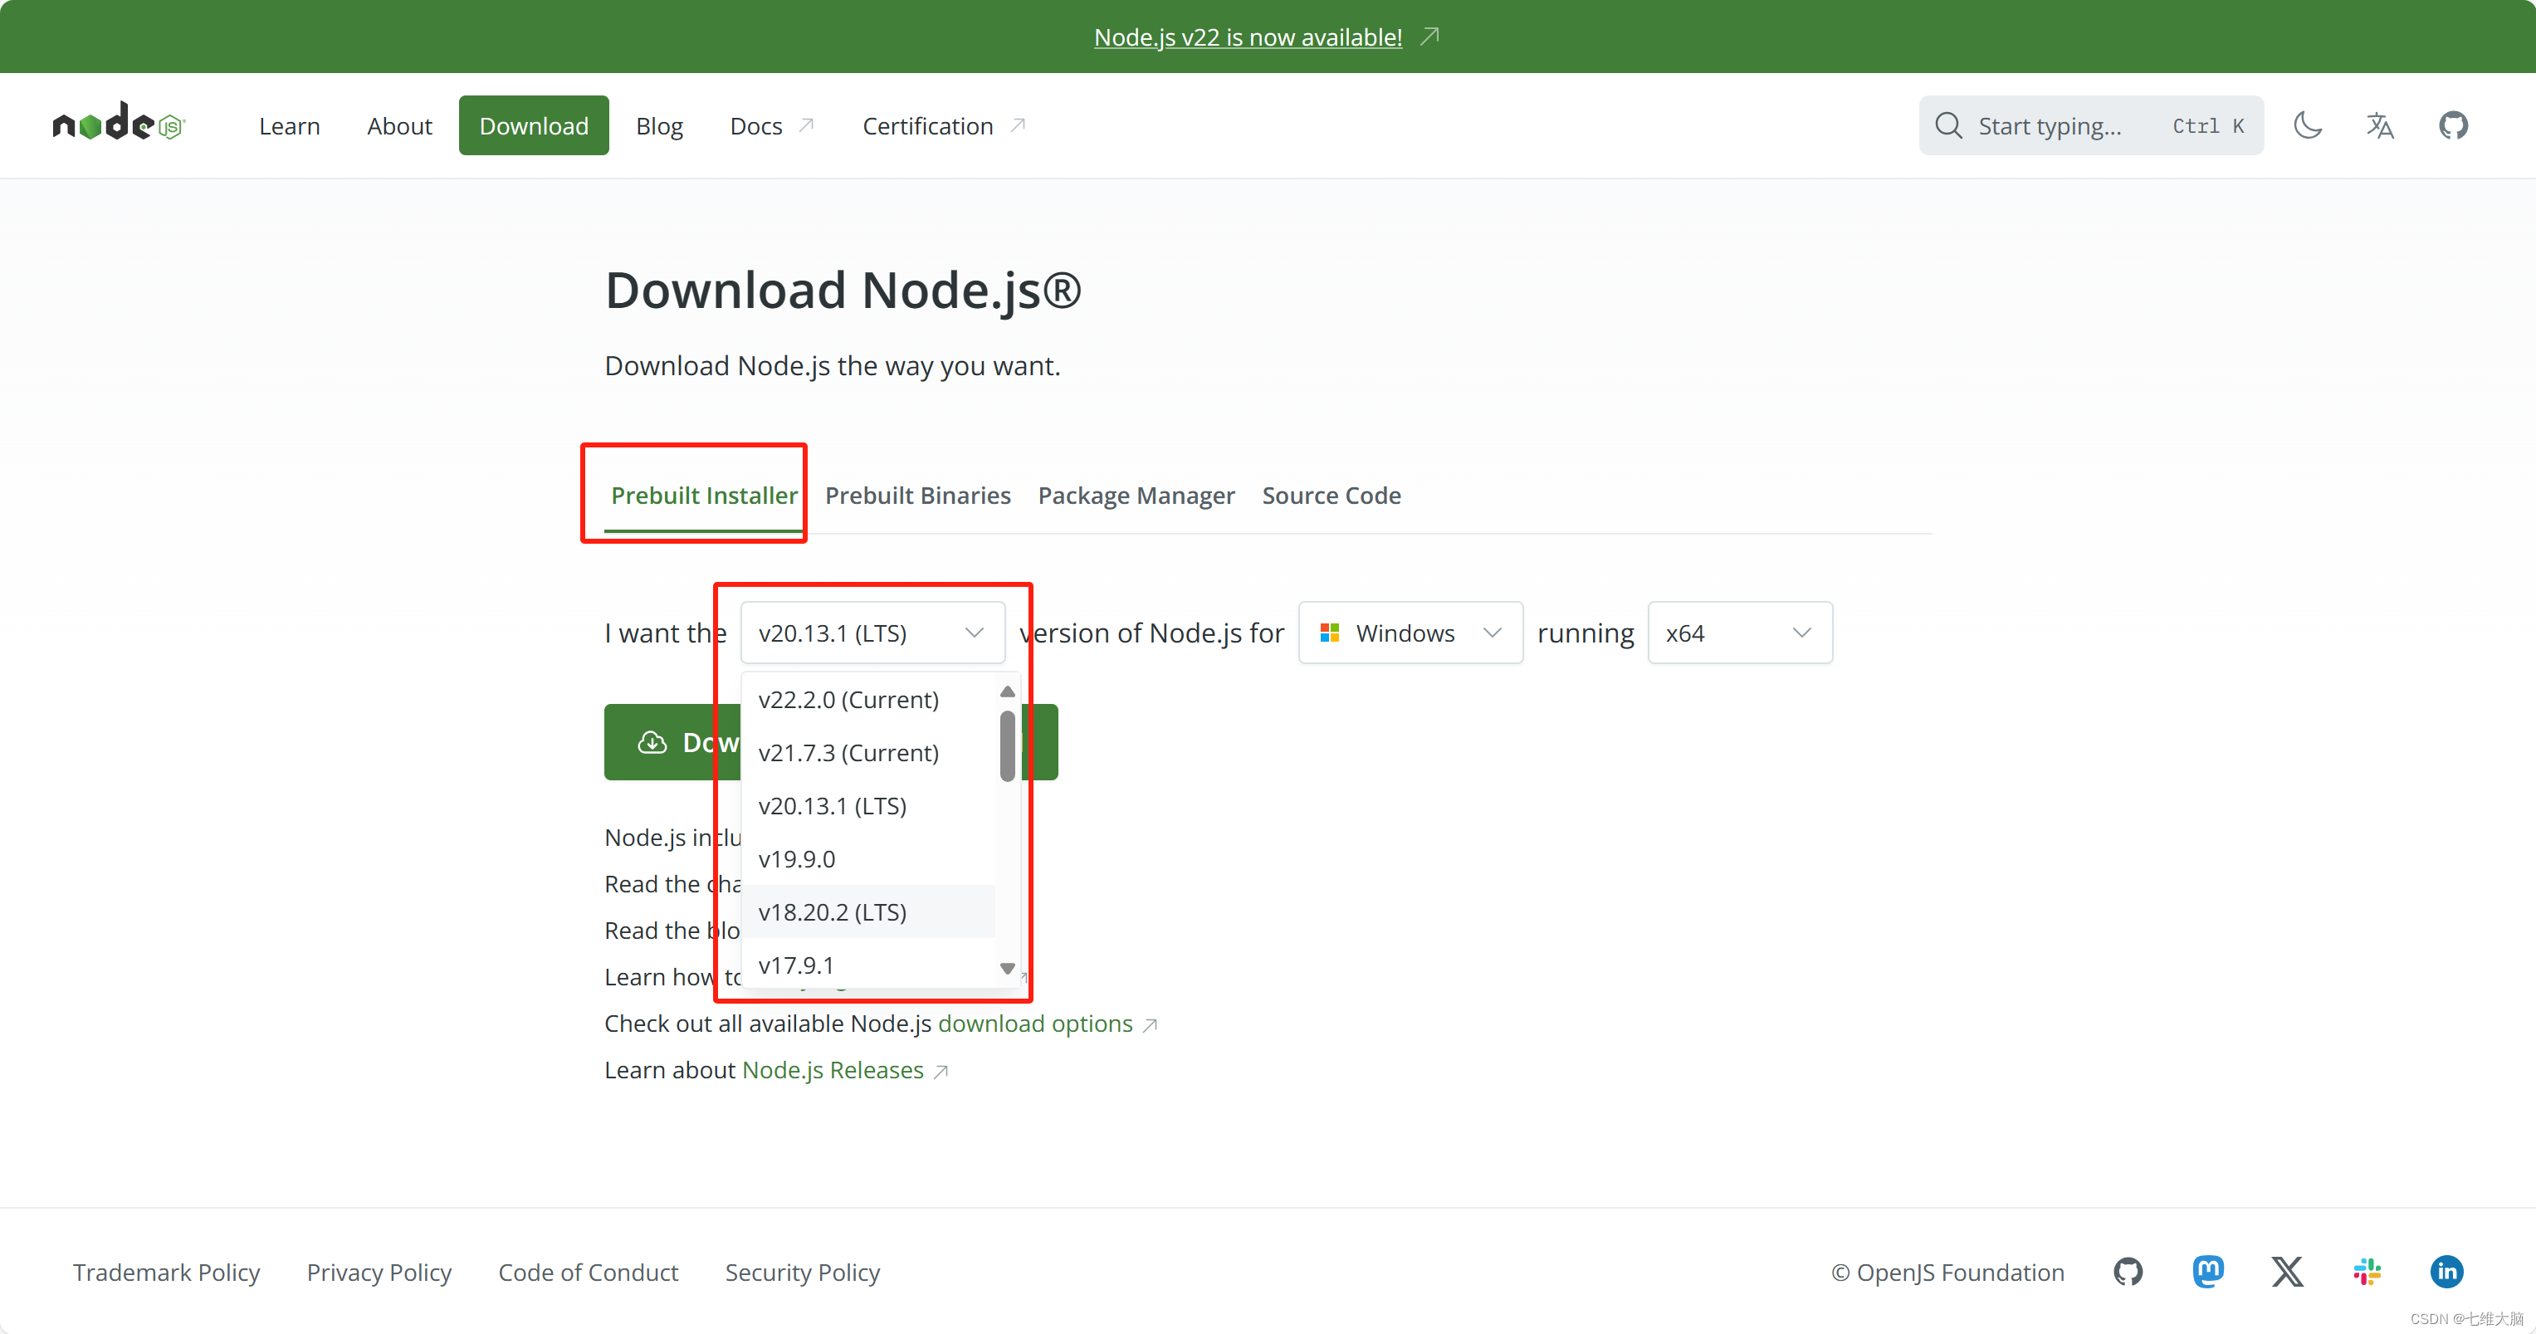Open the X (Twitter) footer icon
Screen dimensions: 2536x1334
2287,1271
